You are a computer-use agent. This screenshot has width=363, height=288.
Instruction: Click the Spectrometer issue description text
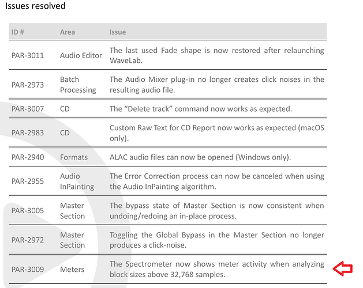[x=216, y=269]
